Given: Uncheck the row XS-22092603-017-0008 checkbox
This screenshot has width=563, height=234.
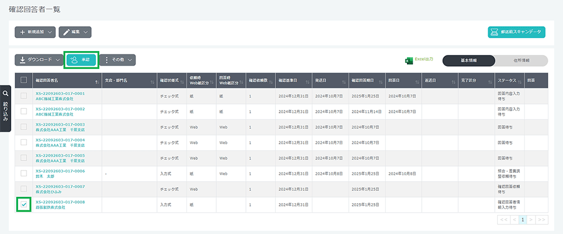Looking at the screenshot, I should click(x=24, y=205).
